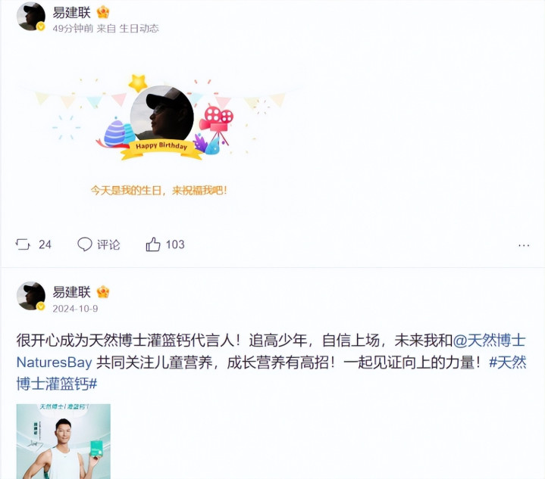Open the #天然博士灌篮钙# hashtag

pyautogui.click(x=271, y=373)
